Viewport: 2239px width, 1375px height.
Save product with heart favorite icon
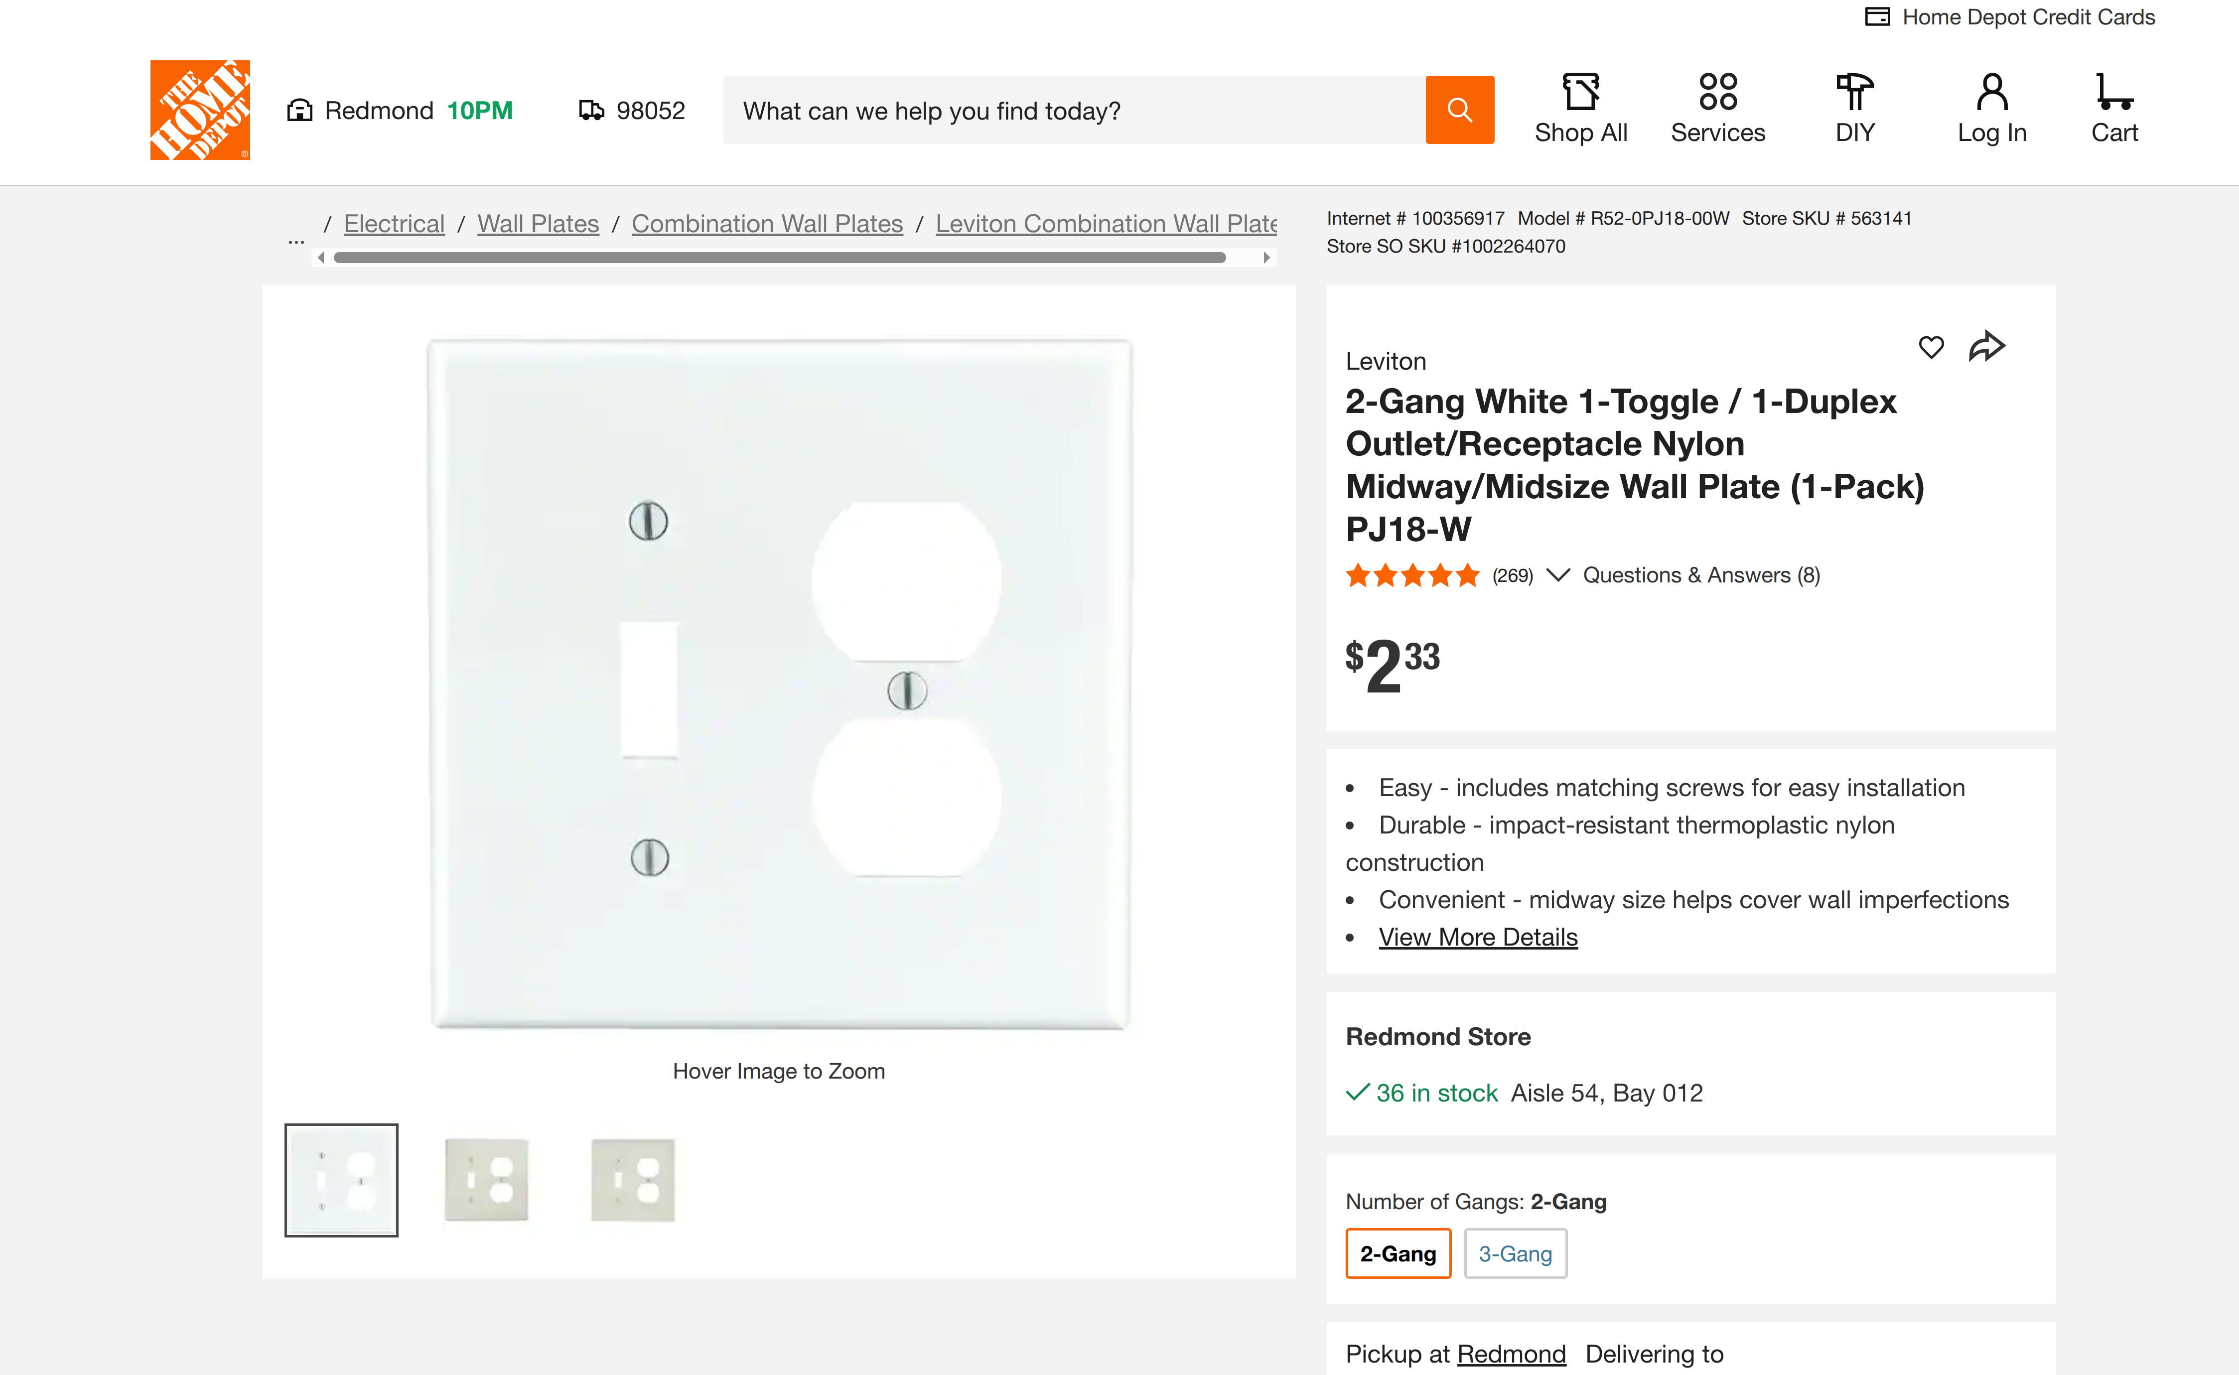click(x=1931, y=346)
